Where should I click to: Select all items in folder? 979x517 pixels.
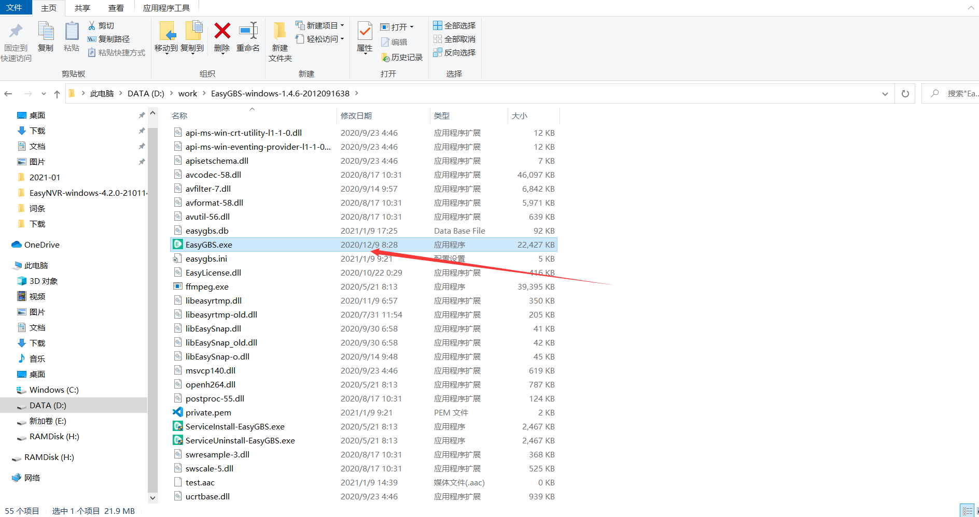[454, 25]
